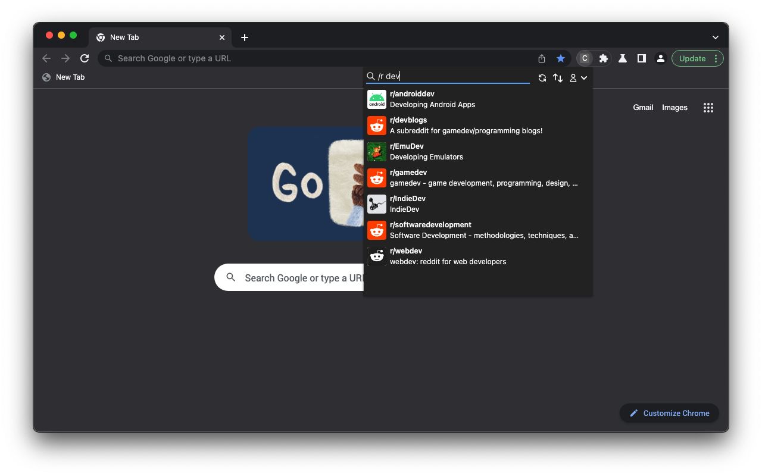
Task: Select the r/webdev result
Action: (x=478, y=256)
